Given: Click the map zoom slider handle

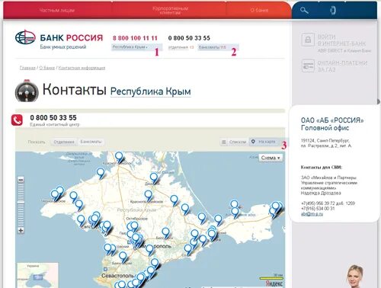Looking at the screenshot, I should click(x=21, y=203).
